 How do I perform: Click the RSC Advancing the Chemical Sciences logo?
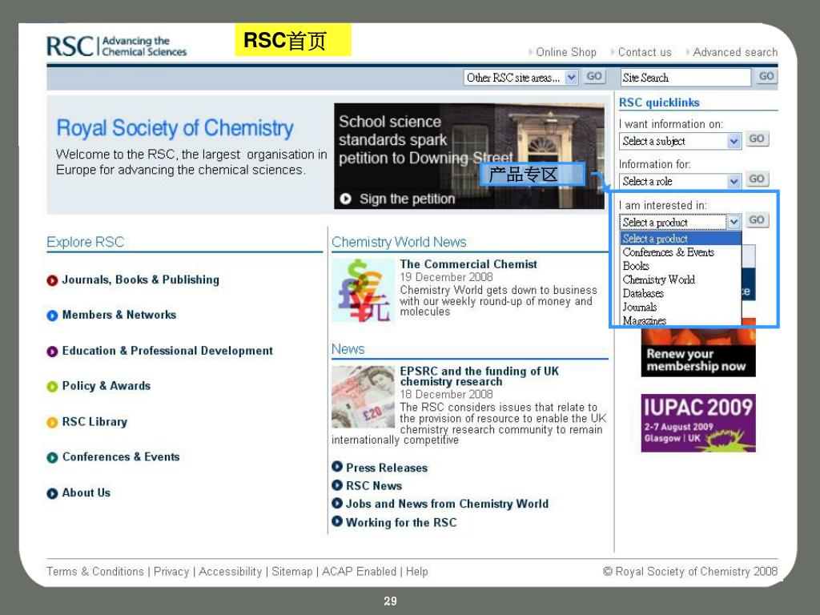(117, 46)
